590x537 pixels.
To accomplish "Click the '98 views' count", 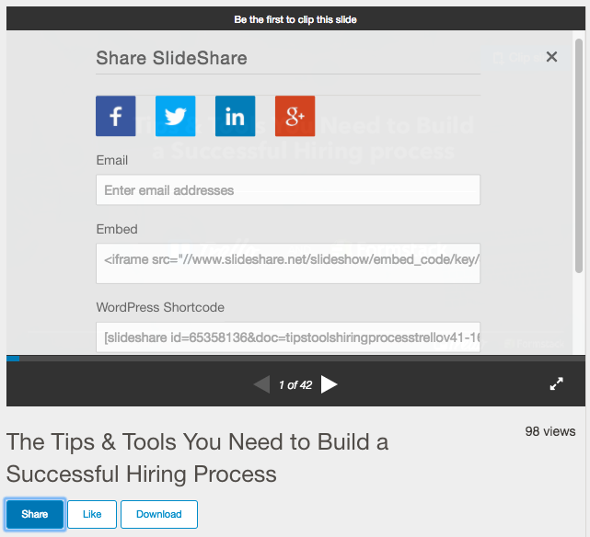I will point(550,431).
